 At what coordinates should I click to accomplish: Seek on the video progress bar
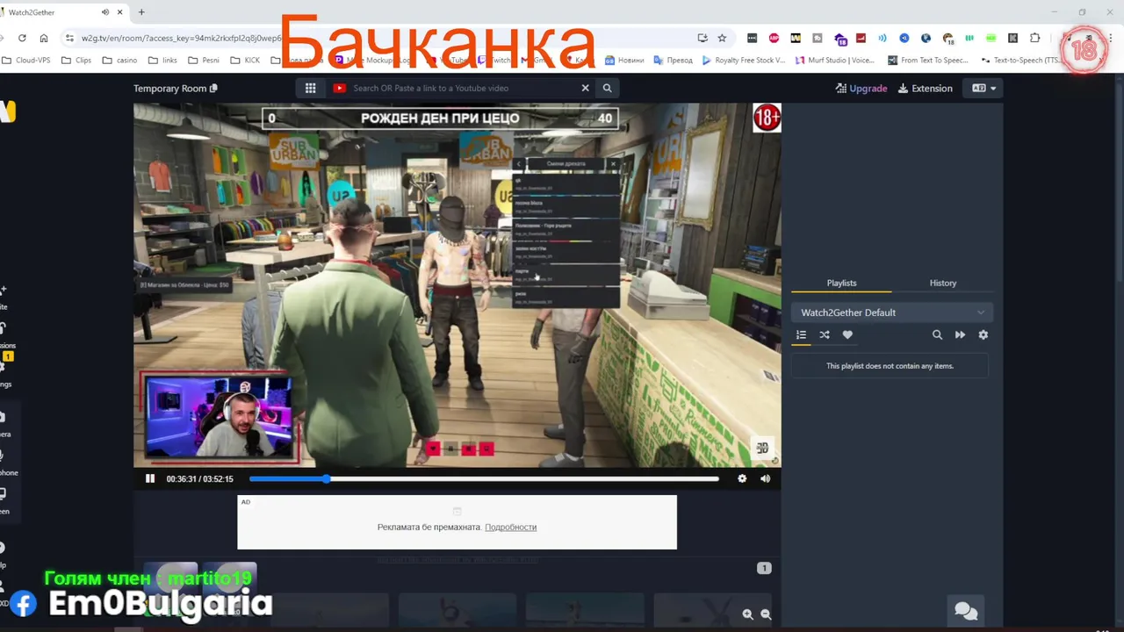(484, 478)
